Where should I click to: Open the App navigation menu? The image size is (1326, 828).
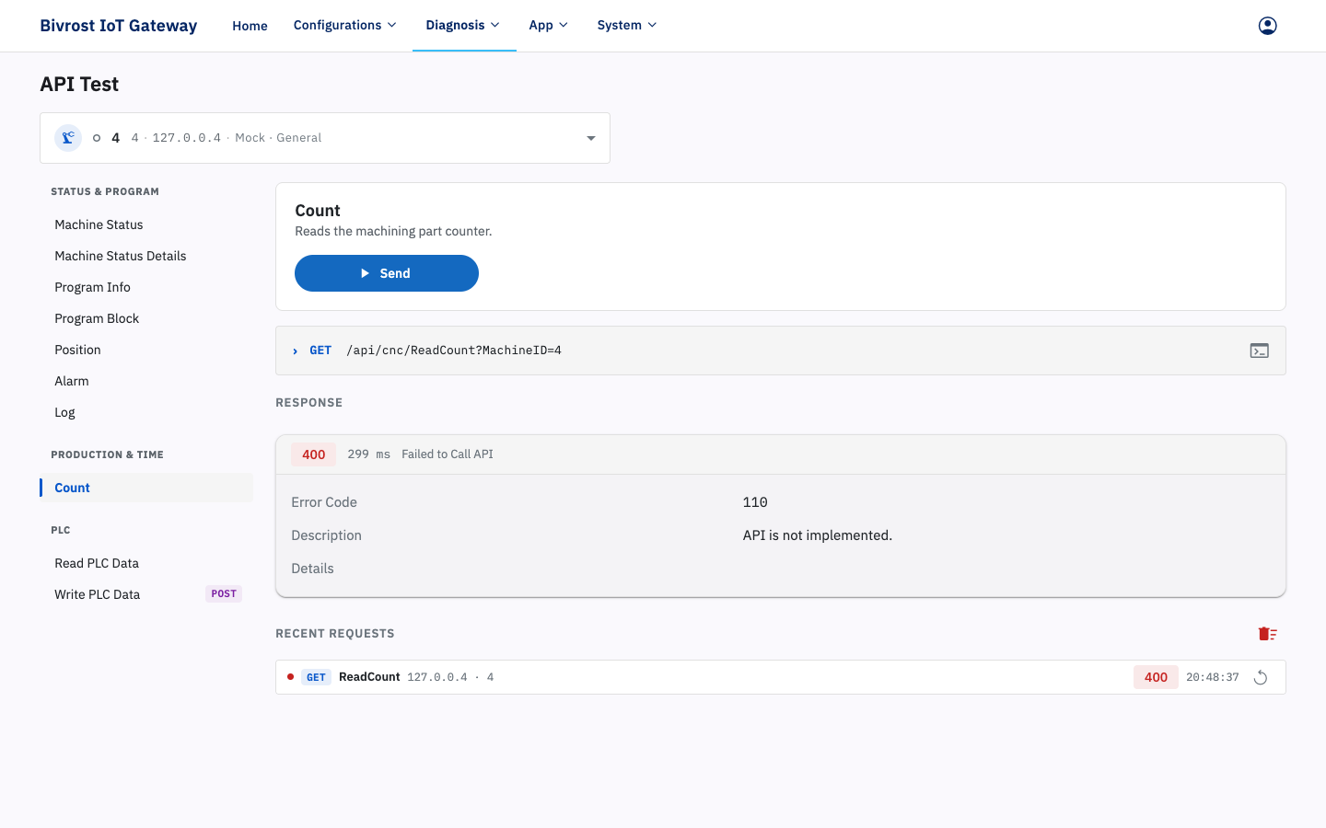pyautogui.click(x=549, y=26)
